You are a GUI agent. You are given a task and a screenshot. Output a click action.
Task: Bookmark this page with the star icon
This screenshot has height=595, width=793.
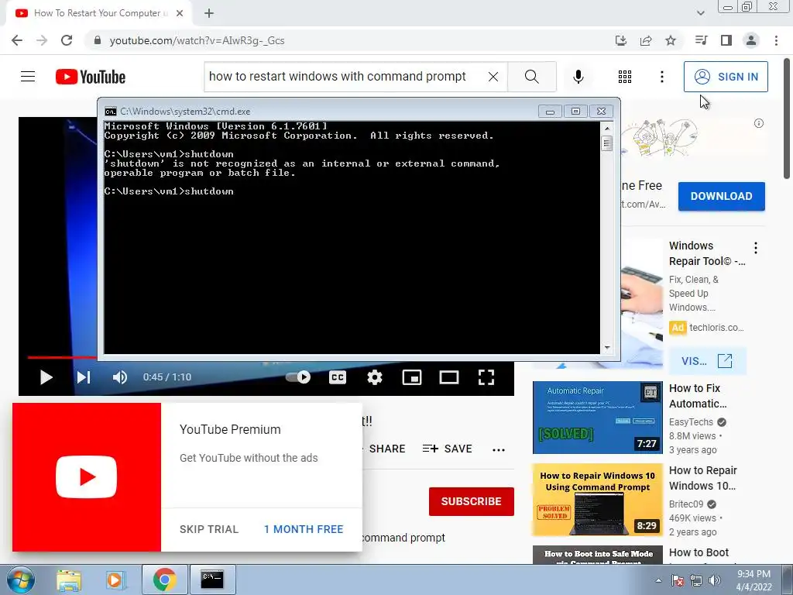pos(671,40)
